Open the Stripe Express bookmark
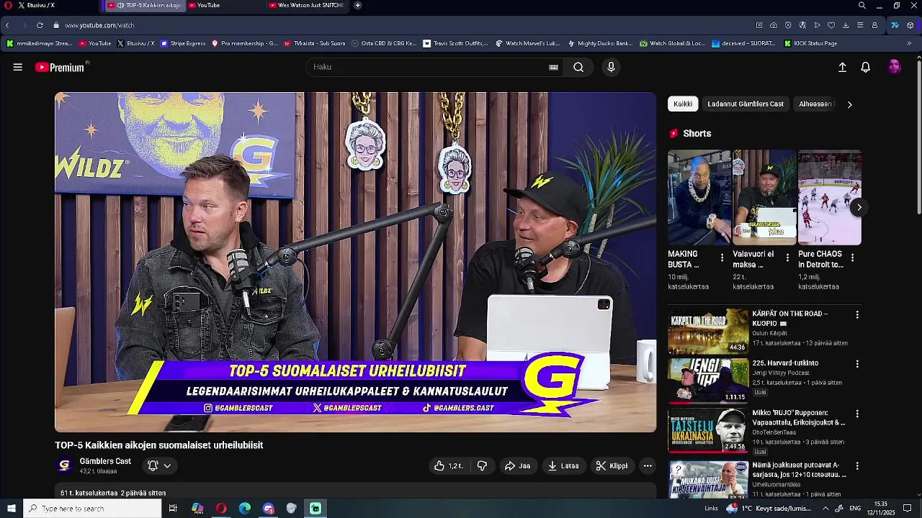The width and height of the screenshot is (922, 518). (x=183, y=43)
